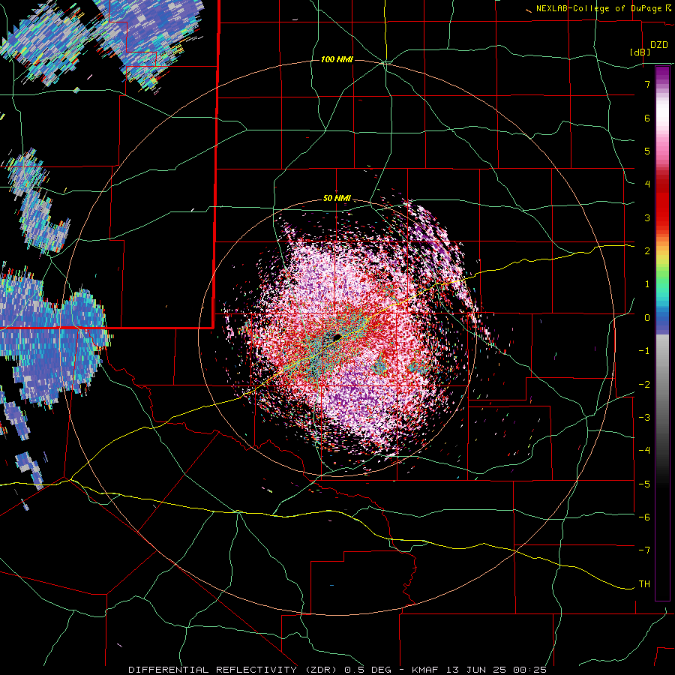Click the color scale value "4"
Viewport: 675px width, 675px height.
pyautogui.click(x=647, y=184)
